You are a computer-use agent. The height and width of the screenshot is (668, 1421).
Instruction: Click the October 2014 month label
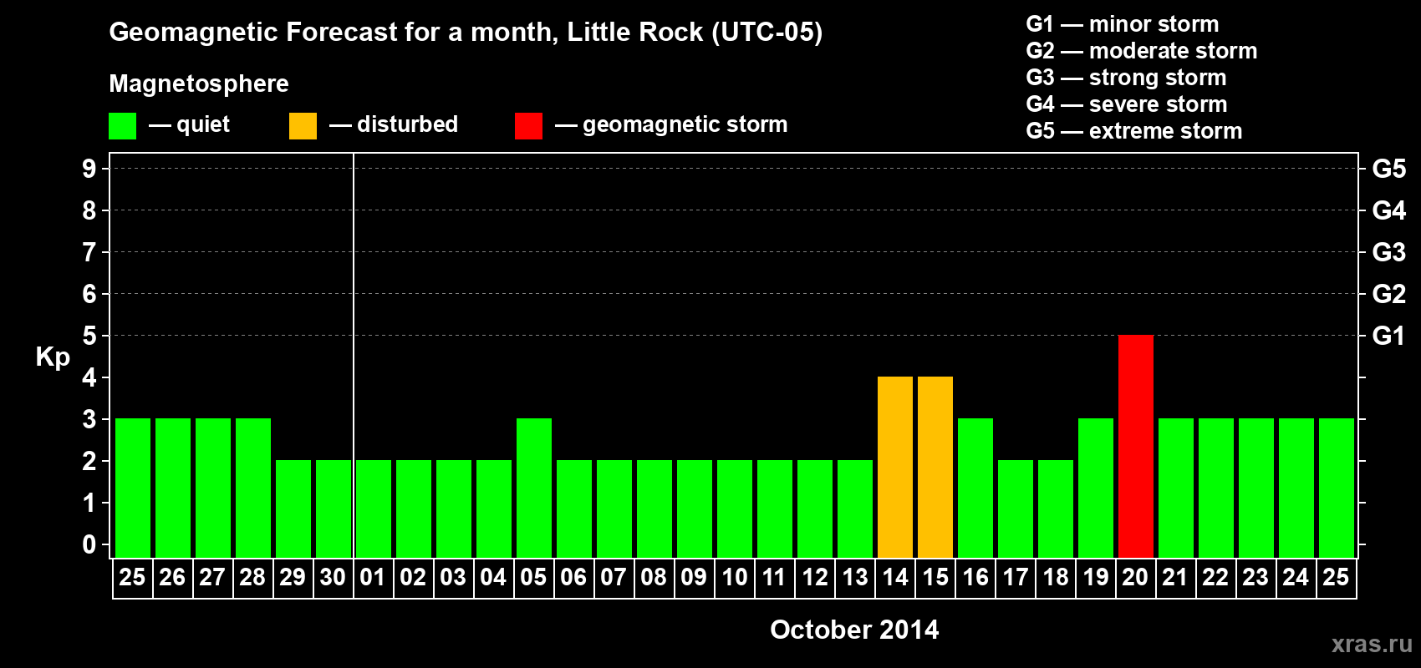[x=853, y=630]
